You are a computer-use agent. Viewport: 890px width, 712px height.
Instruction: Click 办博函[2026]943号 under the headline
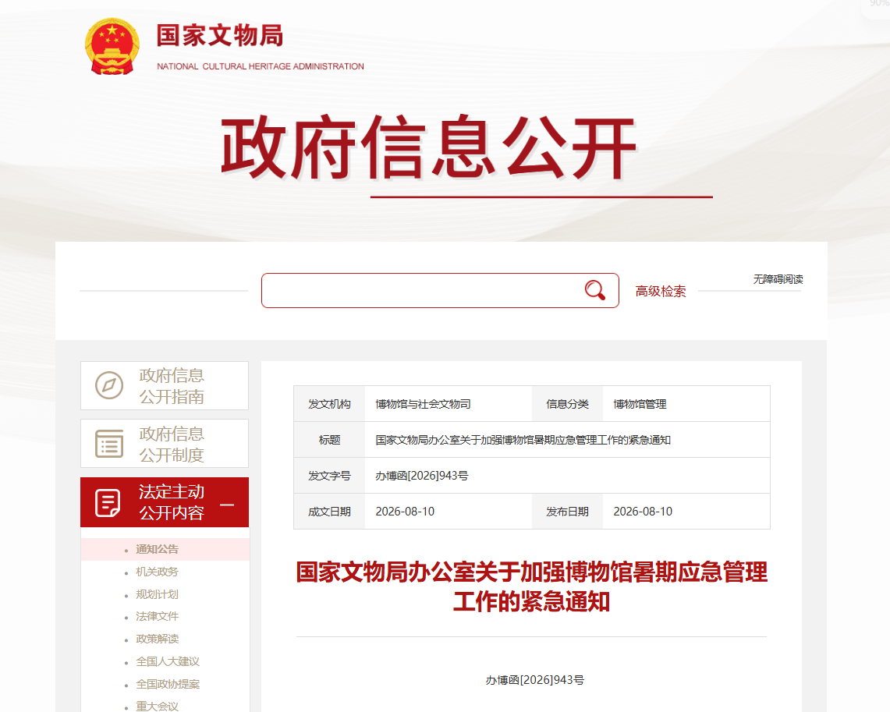tap(534, 680)
